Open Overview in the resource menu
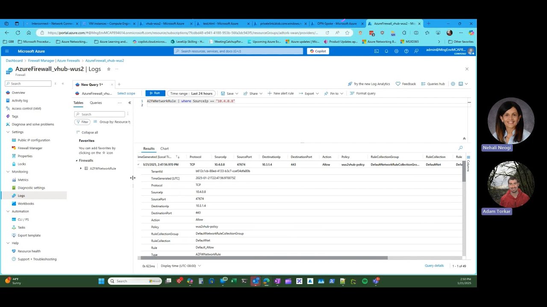This screenshot has width=547, height=307. pyautogui.click(x=18, y=93)
